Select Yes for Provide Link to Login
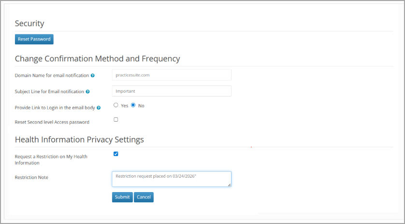 116,105
